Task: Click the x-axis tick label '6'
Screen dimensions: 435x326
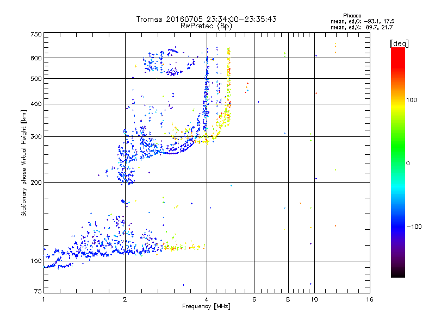Action: click(x=254, y=299)
